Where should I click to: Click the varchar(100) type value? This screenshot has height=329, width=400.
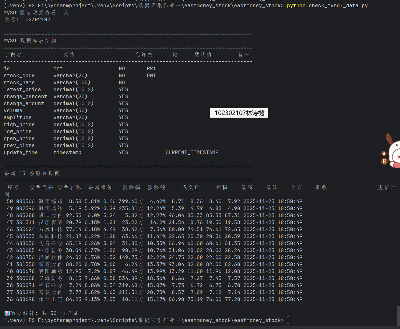coord(72,82)
